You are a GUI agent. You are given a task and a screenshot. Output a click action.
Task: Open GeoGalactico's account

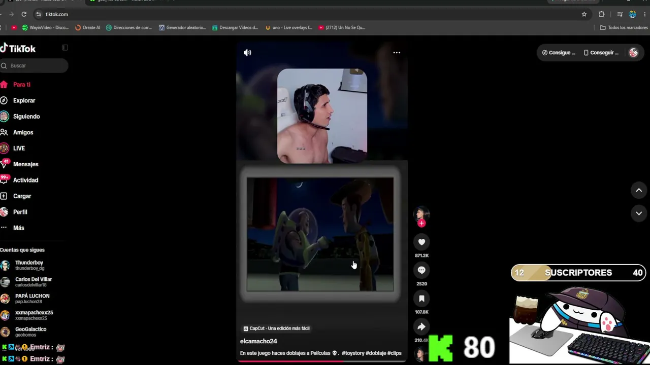pos(30,332)
